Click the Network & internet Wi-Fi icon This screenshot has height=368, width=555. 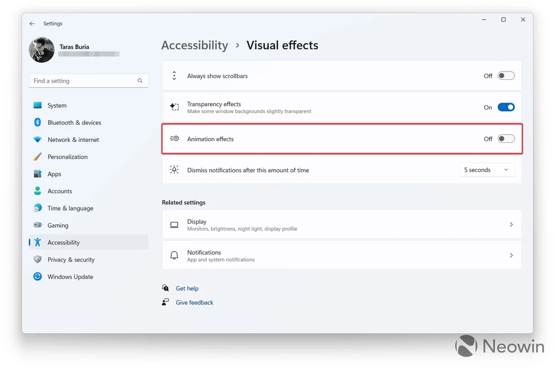(x=38, y=140)
